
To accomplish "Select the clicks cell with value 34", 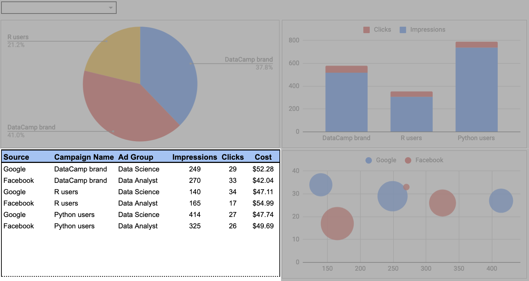I will [233, 192].
